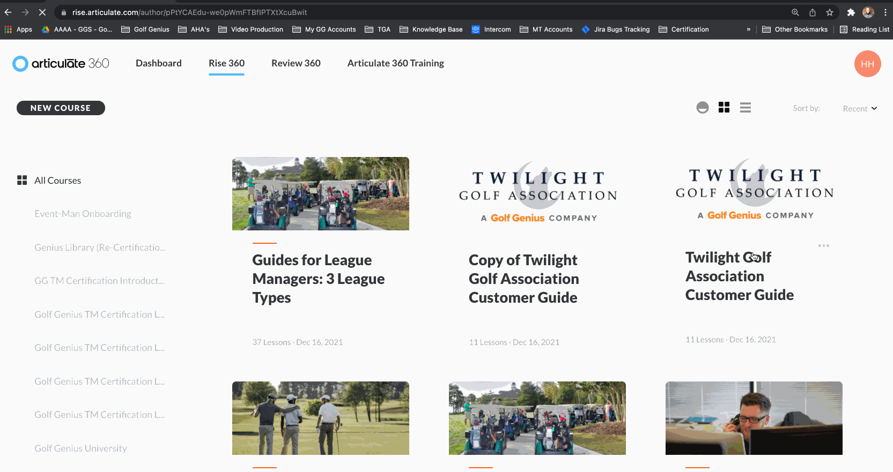
Task: Open Reading List panel
Action: click(865, 29)
